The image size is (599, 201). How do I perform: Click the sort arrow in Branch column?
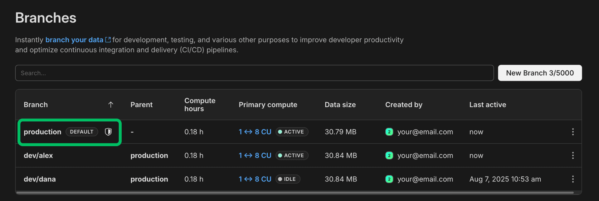coord(111,105)
